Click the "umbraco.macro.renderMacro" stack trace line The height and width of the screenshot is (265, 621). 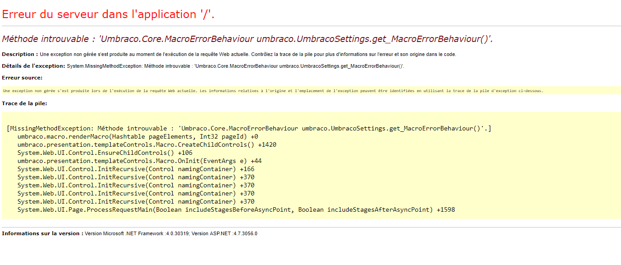coord(137,136)
